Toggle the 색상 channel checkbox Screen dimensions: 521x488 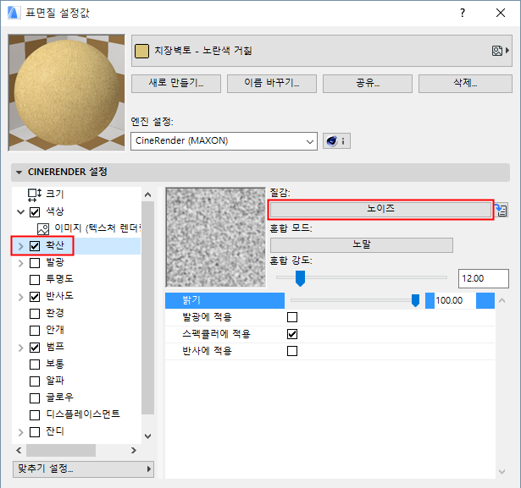(x=35, y=212)
